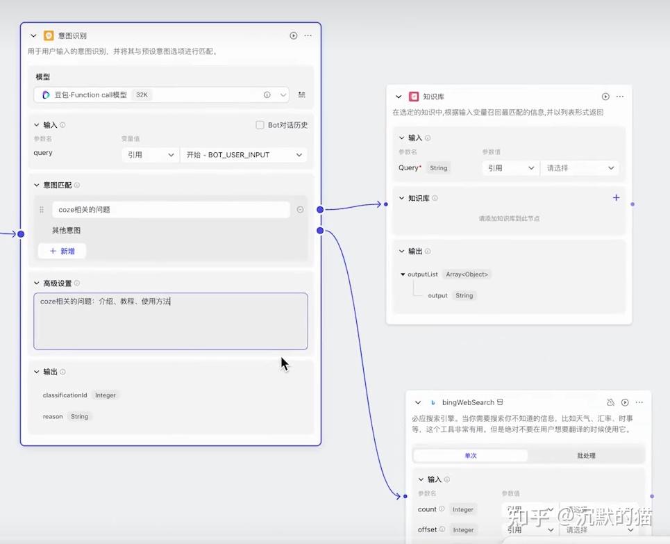The height and width of the screenshot is (544, 670).
Task: Click info icon beside 输出 in 知识库
Action: tap(428, 251)
